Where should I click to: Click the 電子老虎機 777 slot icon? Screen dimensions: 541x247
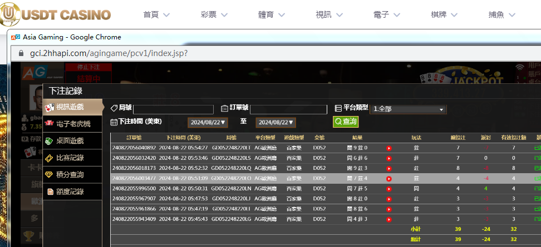point(50,124)
